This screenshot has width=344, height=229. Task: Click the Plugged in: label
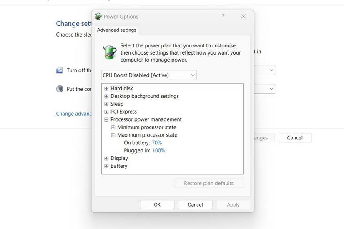coord(137,151)
